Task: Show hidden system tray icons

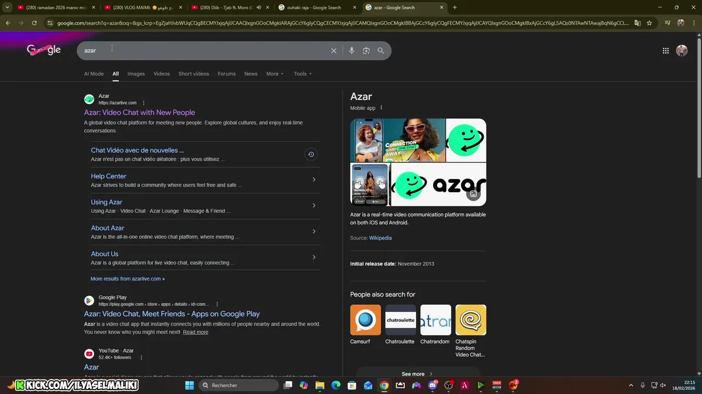Action: (631, 385)
